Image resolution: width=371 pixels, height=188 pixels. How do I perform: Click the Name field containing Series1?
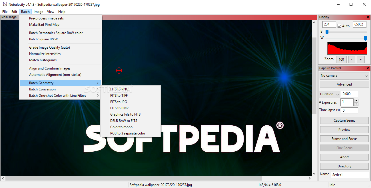pos(350,175)
